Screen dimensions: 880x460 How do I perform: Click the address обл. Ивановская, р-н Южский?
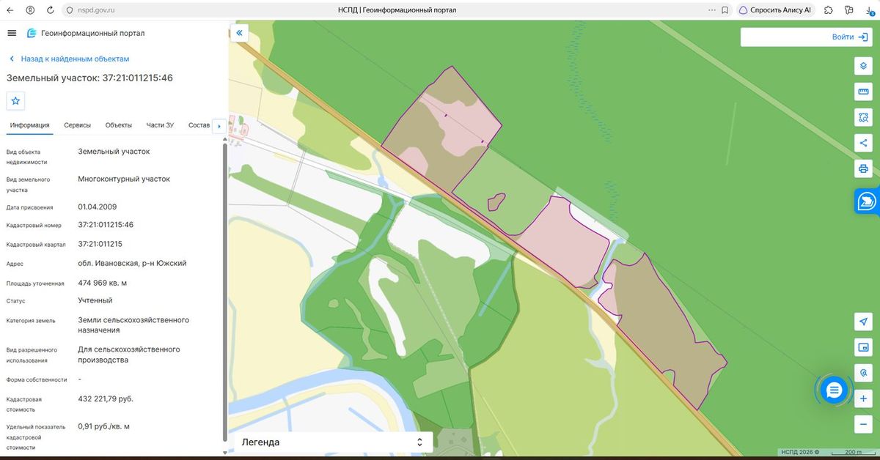tap(132, 263)
